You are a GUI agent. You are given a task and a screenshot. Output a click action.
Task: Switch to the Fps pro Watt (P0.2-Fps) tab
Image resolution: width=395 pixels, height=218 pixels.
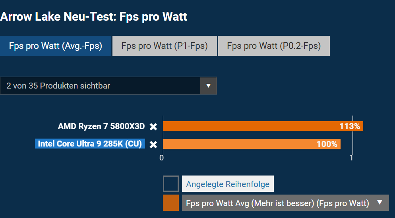274,46
